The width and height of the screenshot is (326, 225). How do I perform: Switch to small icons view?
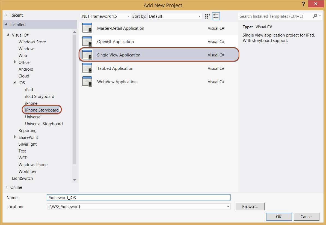(x=208, y=16)
